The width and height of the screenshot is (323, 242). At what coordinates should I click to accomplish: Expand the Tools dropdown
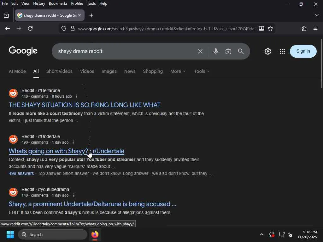pyautogui.click(x=202, y=71)
